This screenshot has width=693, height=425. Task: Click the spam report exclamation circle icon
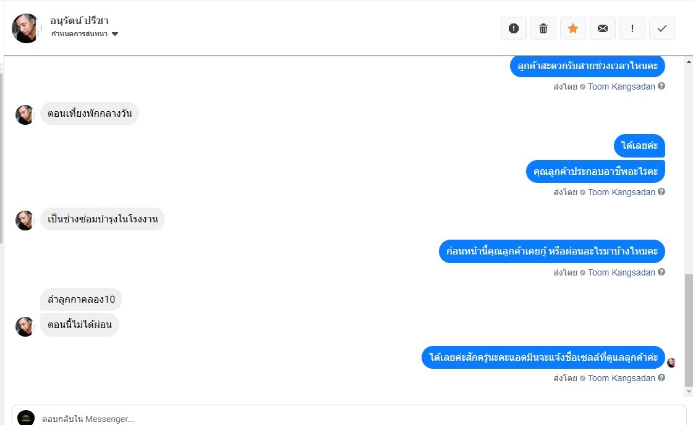[x=514, y=28]
